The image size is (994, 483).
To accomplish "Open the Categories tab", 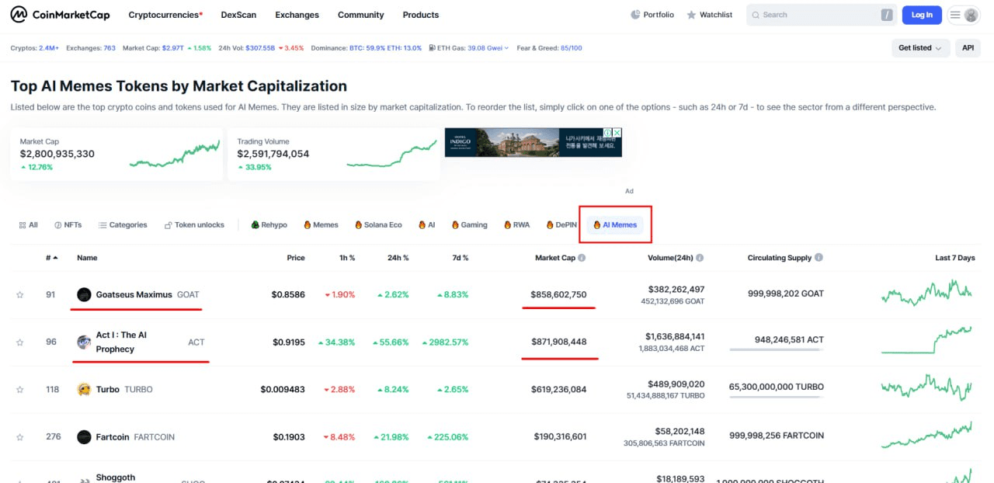I will click(x=123, y=225).
